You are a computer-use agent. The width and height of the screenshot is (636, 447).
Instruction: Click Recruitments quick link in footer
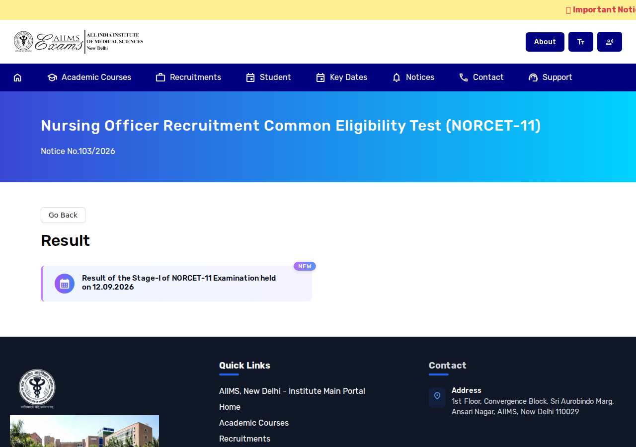click(x=245, y=439)
